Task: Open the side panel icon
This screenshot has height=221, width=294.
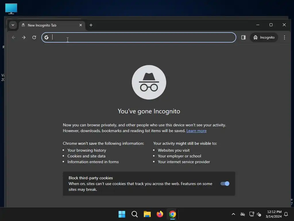Action: coord(243,37)
